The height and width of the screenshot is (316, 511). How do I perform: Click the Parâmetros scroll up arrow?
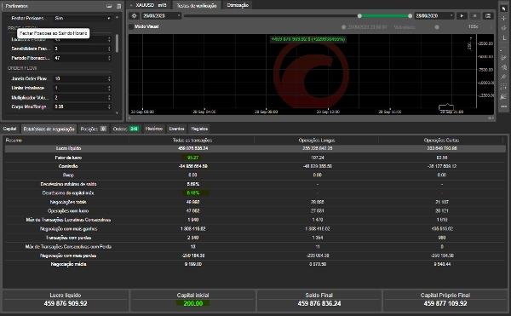click(117, 17)
